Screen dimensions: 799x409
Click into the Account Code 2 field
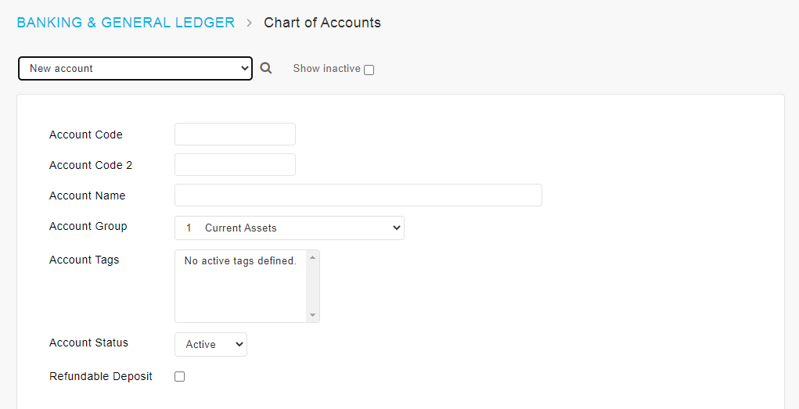click(235, 164)
